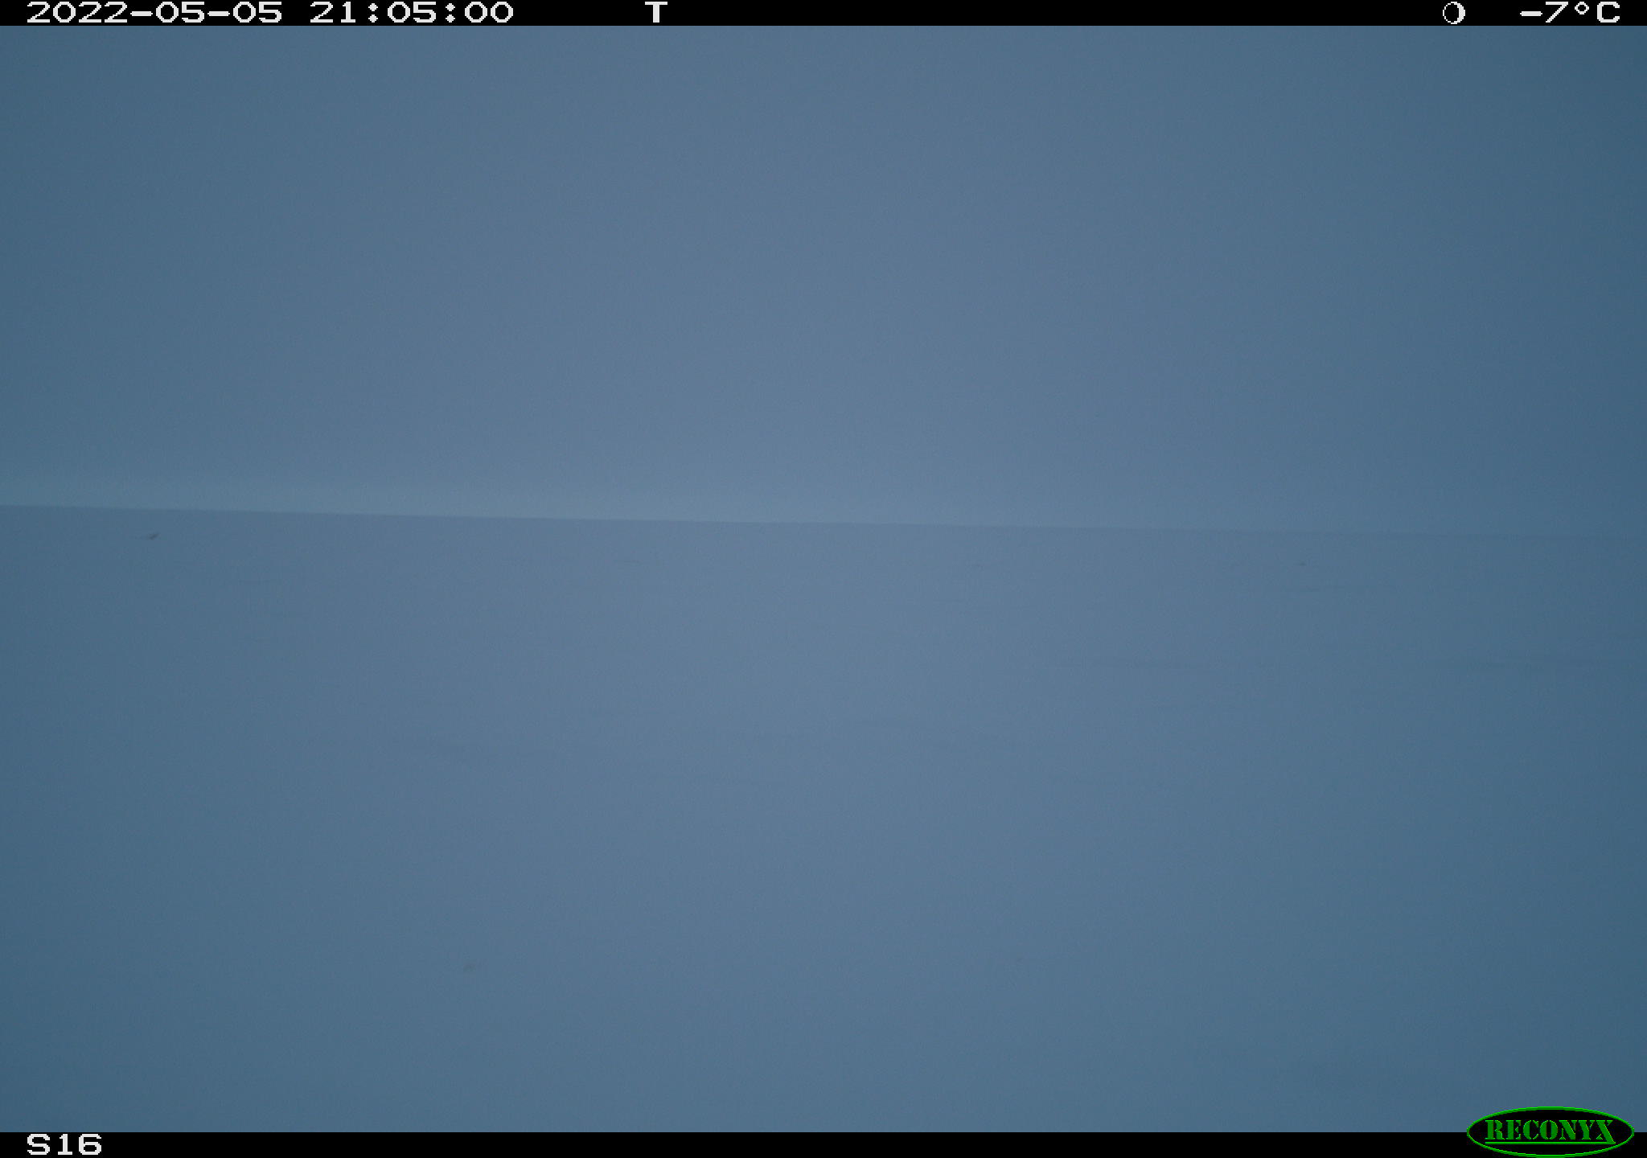The width and height of the screenshot is (1647, 1158).
Task: Click the black top info bar
Action: [x=823, y=13]
